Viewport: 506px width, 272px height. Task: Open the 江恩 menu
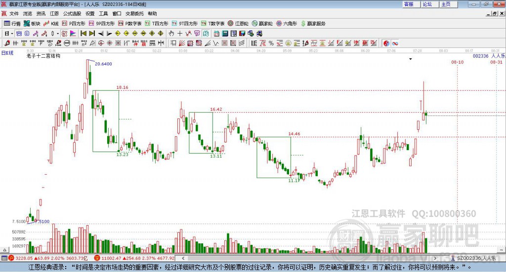[54, 13]
